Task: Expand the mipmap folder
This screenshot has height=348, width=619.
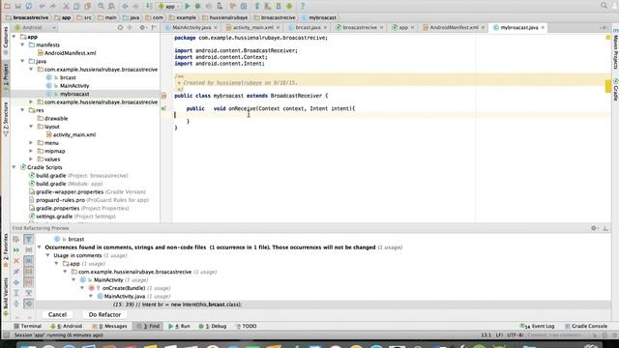Action: point(31,151)
